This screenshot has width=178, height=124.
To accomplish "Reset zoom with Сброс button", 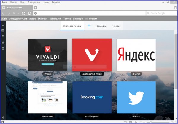I will pyautogui.click(x=142, y=122).
